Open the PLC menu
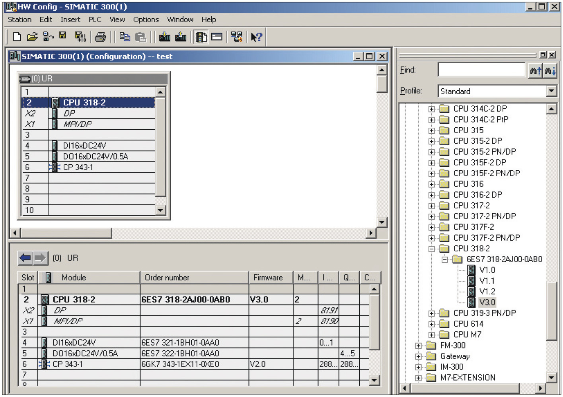 tap(95, 19)
